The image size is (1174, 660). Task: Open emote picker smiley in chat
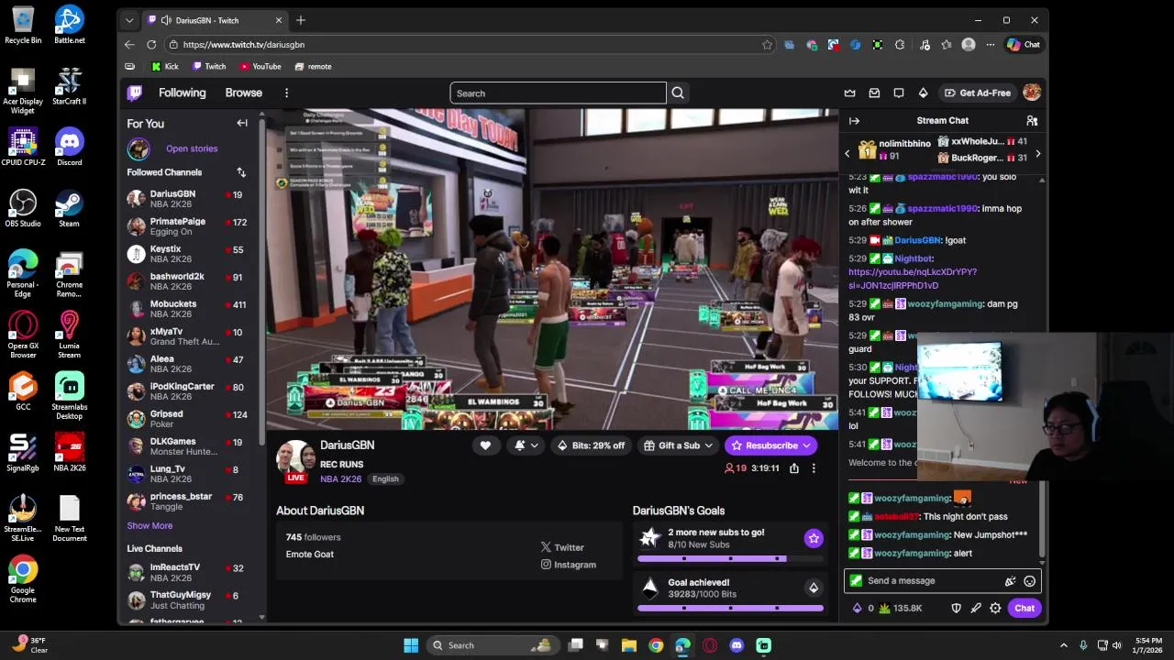click(1029, 580)
